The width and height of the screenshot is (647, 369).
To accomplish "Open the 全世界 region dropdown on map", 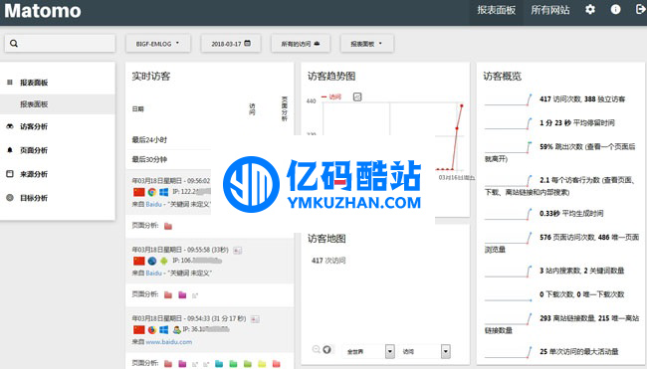I will (369, 351).
